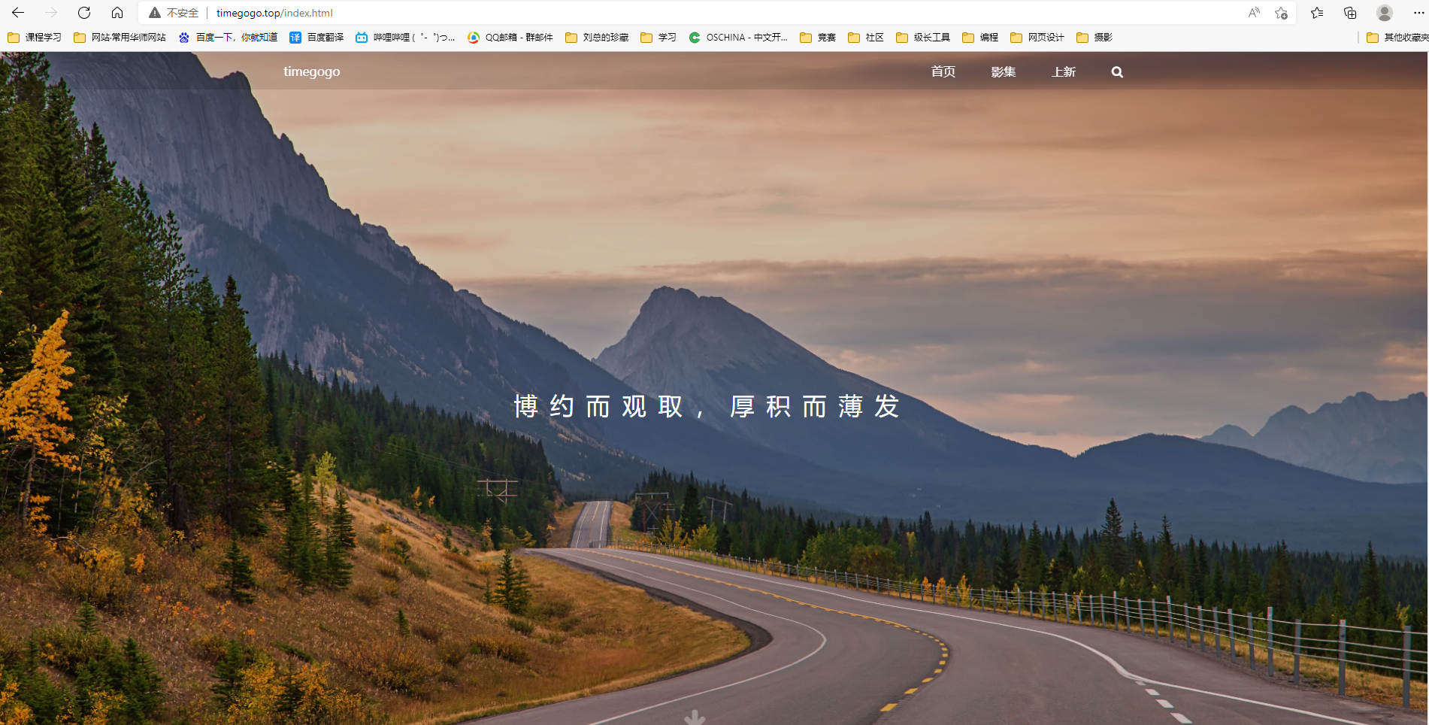This screenshot has height=725, width=1429.
Task: Expand the 课程学习 bookmark folder
Action: 35,37
